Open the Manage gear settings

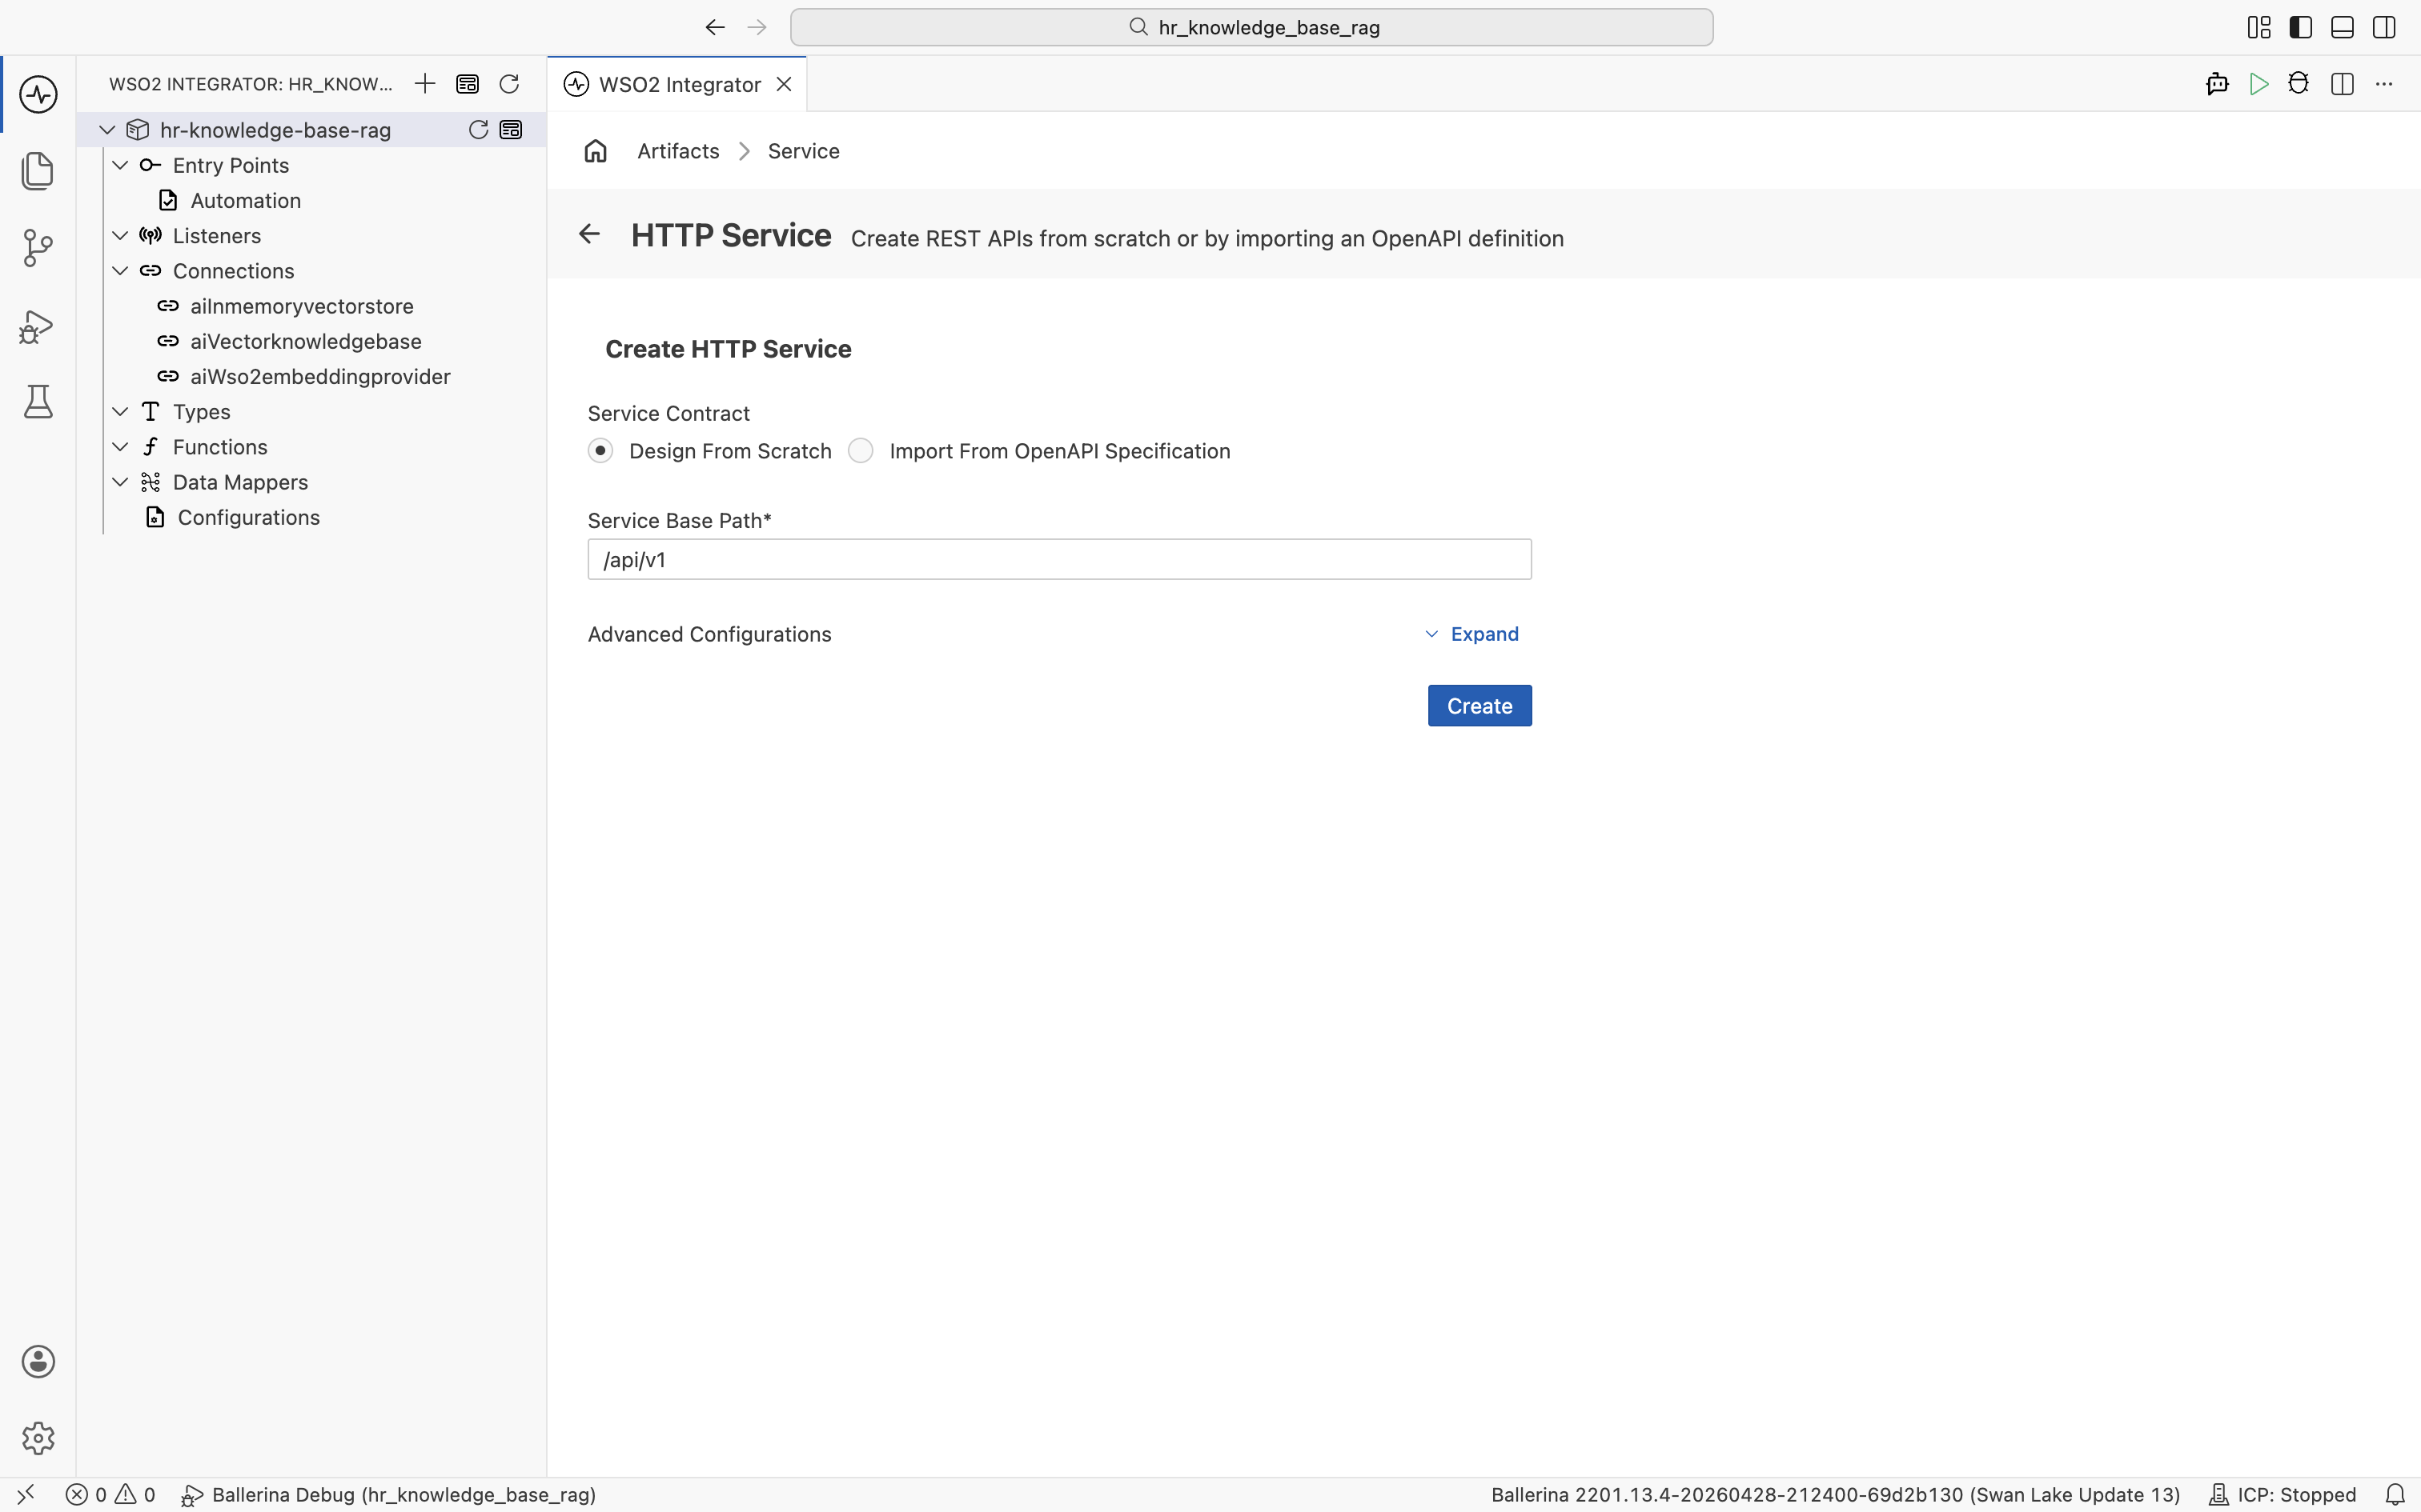pyautogui.click(x=38, y=1438)
